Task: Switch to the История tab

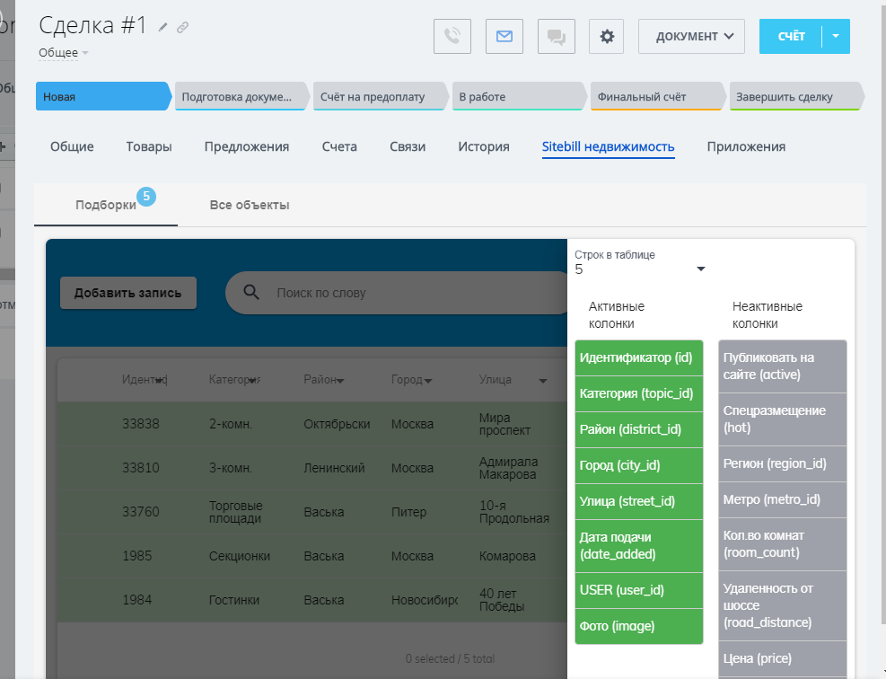Action: pyautogui.click(x=483, y=146)
